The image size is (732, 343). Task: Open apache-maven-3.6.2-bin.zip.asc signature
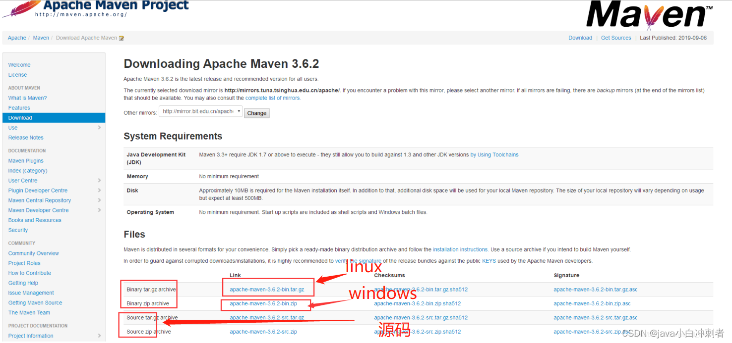pos(592,303)
